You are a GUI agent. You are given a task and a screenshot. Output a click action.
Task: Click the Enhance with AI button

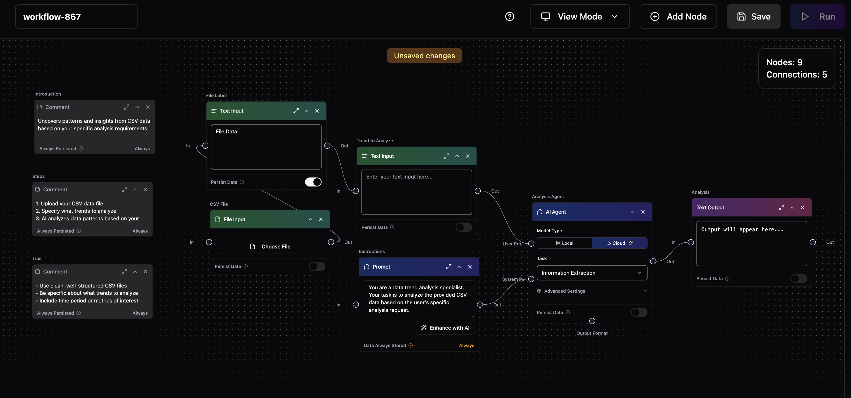pos(445,327)
